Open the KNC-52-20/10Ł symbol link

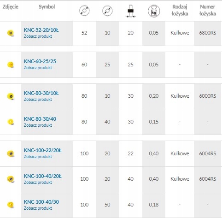tap(41, 30)
